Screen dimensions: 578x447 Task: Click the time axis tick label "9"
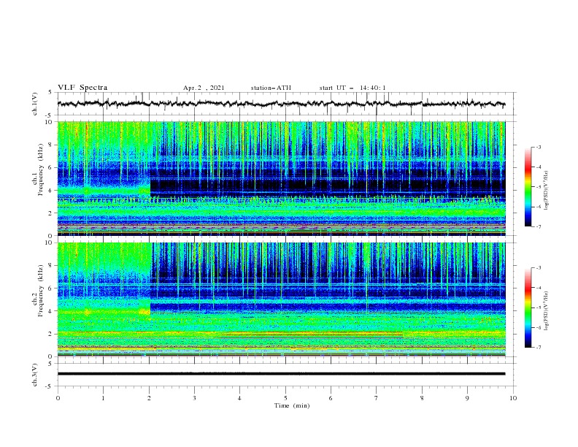click(x=467, y=398)
